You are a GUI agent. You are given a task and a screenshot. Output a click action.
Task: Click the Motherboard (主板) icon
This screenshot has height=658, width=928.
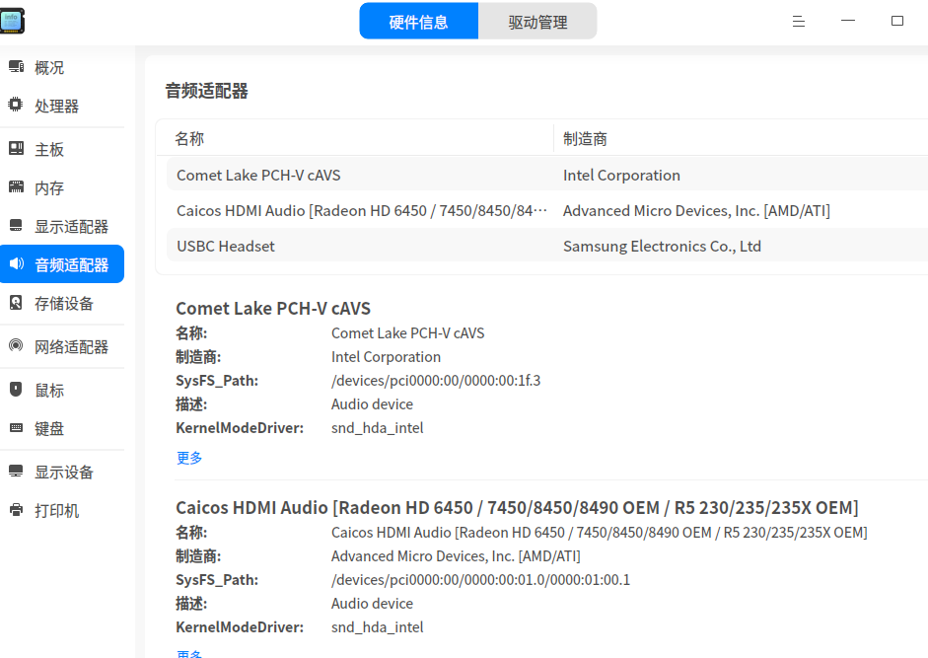click(16, 148)
